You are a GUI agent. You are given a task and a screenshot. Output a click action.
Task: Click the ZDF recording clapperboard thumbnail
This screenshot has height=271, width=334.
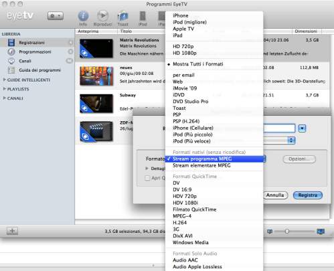click(x=96, y=131)
